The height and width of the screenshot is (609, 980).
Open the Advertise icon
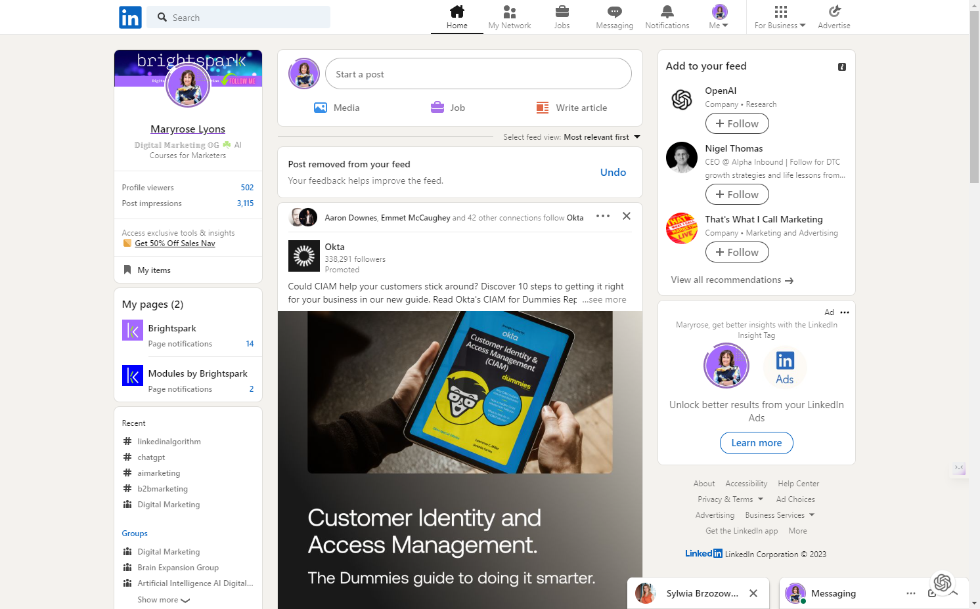(834, 11)
